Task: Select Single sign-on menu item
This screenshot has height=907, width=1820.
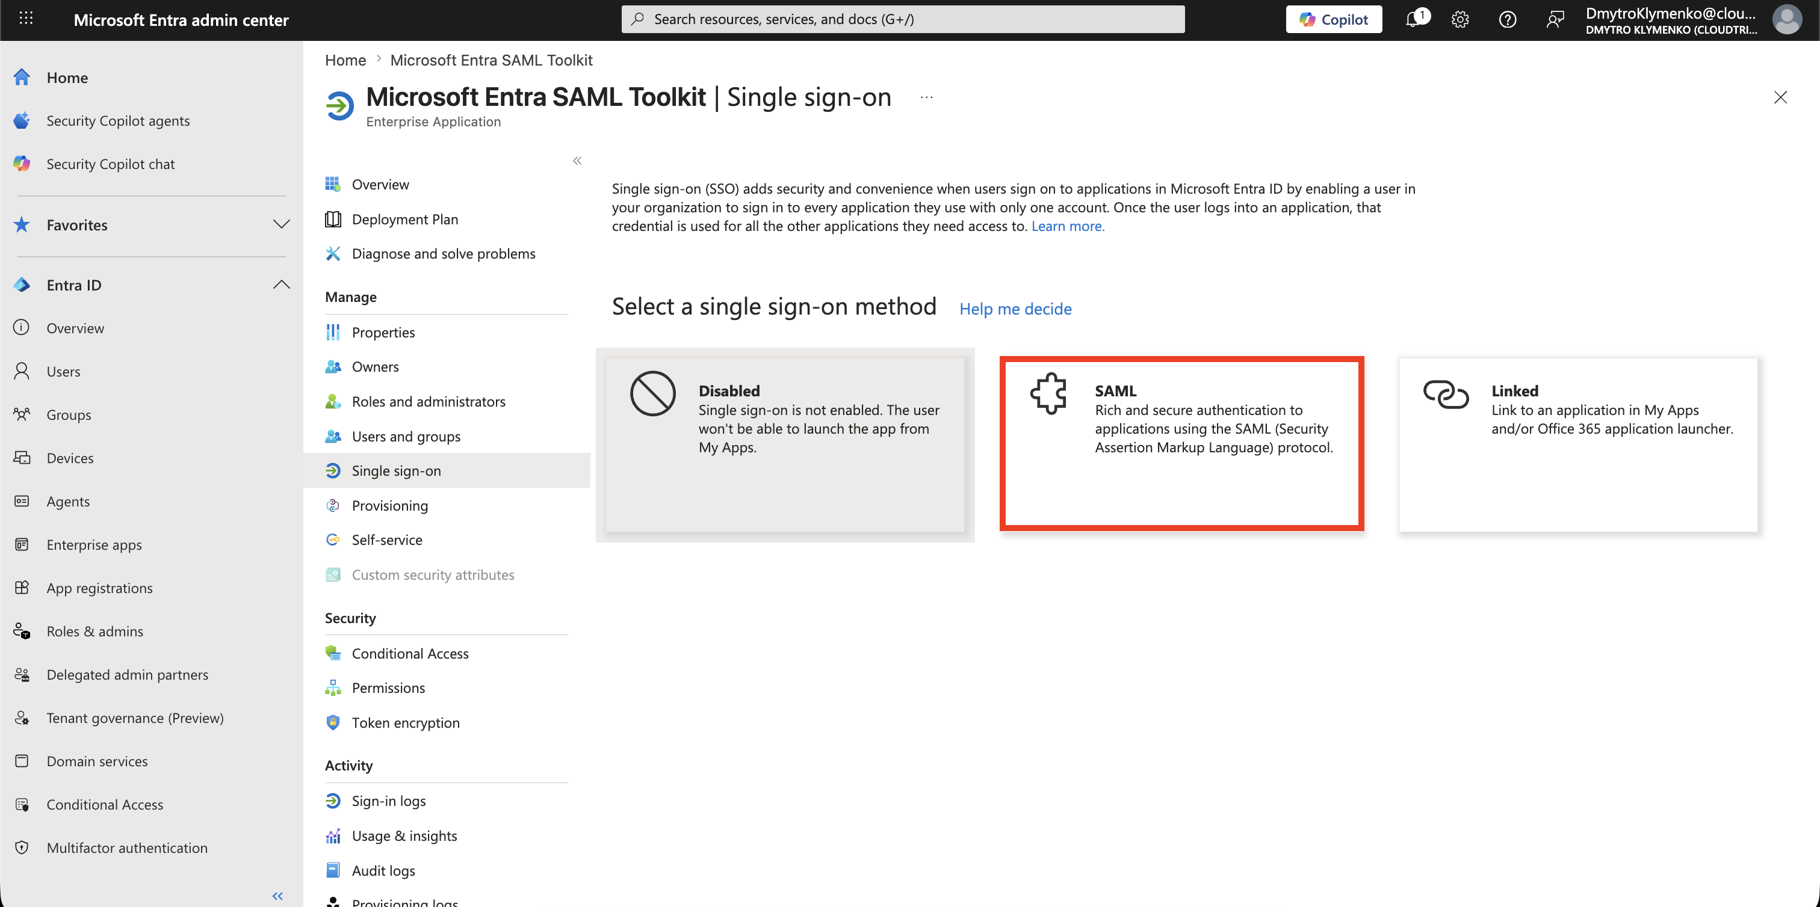Action: pyautogui.click(x=447, y=470)
